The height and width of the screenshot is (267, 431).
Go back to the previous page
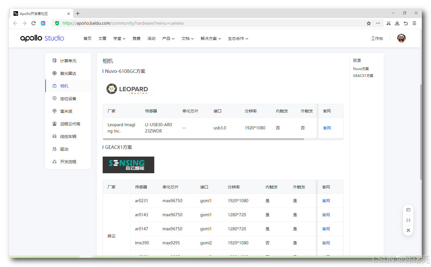point(15,23)
